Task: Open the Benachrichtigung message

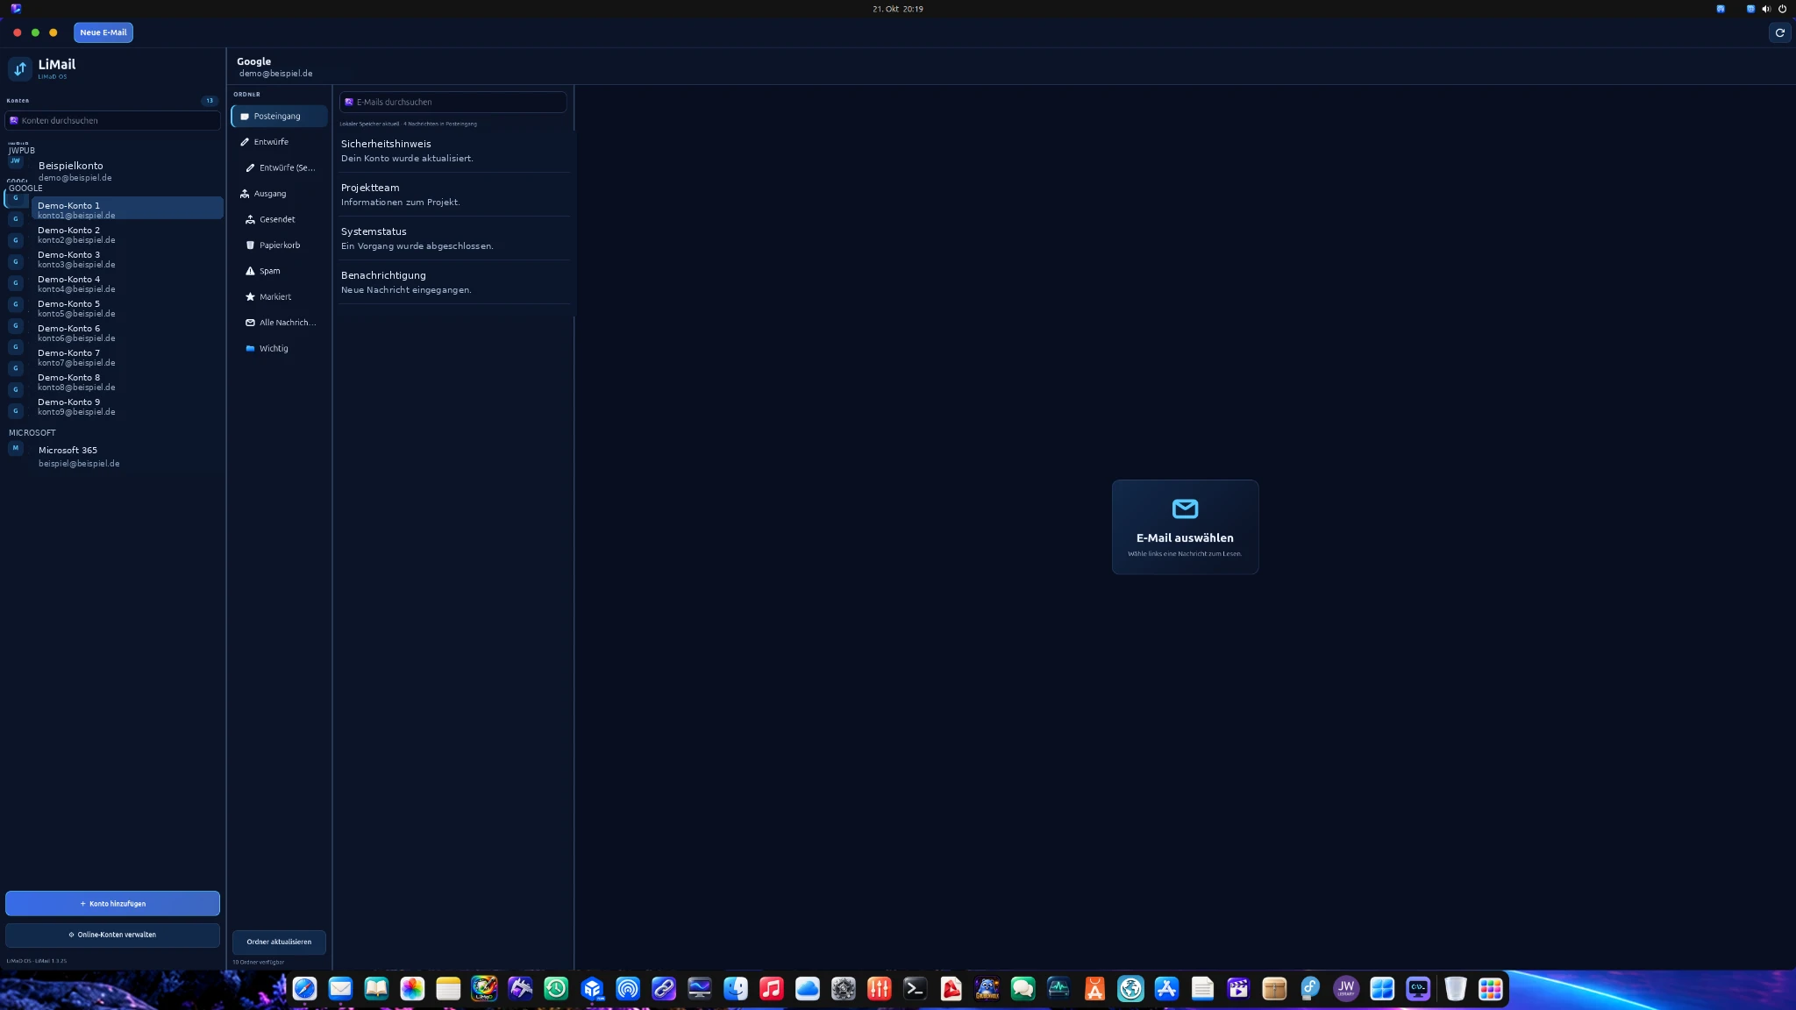Action: pos(454,282)
